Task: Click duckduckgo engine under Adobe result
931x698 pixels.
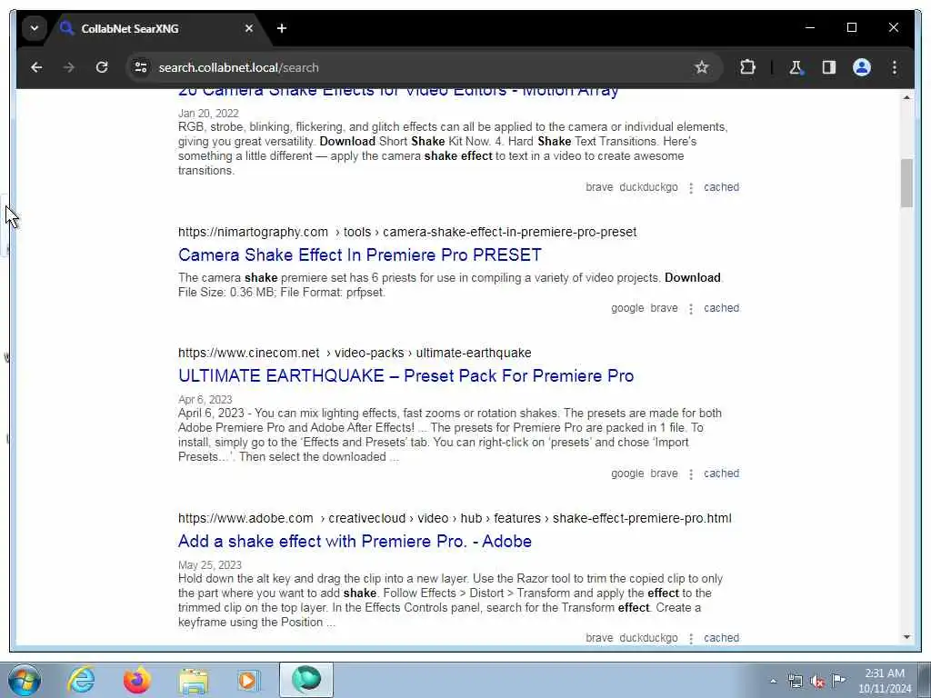Action: [648, 638]
